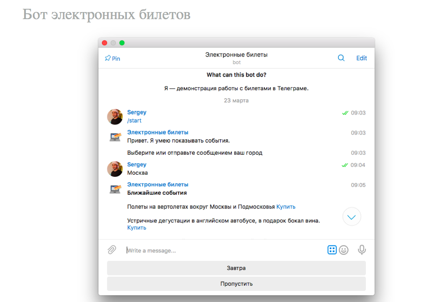Select the Выберите или отправьте сообщением message
The width and height of the screenshot is (445, 302).
point(195,153)
